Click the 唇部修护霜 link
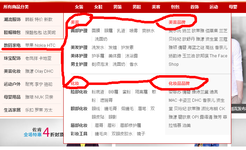The width and height of the screenshot is (246, 150). click(131, 126)
